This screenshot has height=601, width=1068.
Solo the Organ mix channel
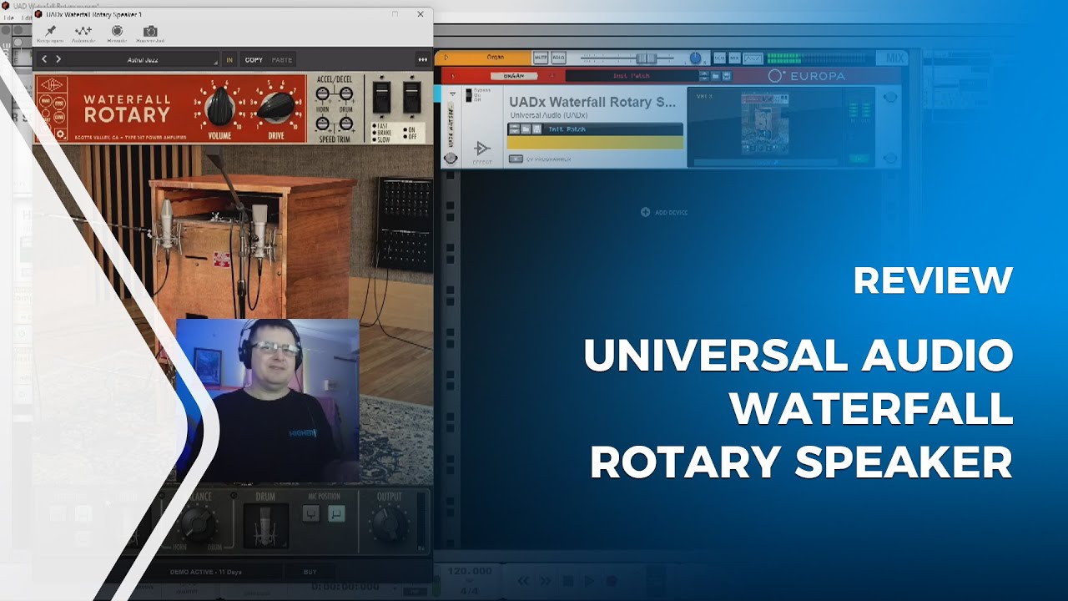click(558, 58)
